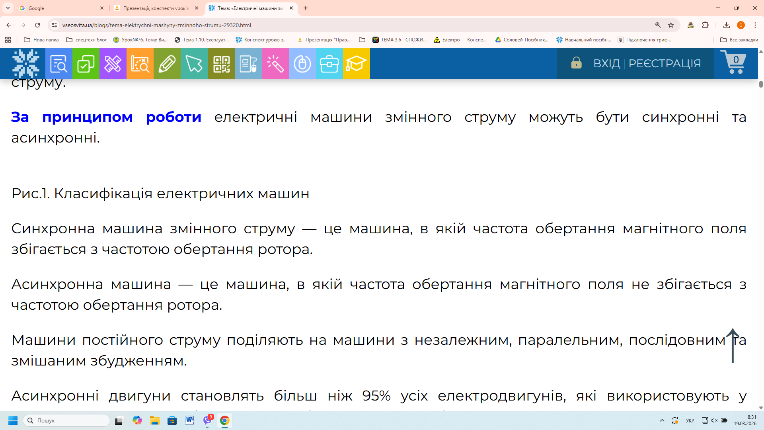The height and width of the screenshot is (430, 764).
Task: Click the scroll-to-top arrow on the page
Action: 733,346
